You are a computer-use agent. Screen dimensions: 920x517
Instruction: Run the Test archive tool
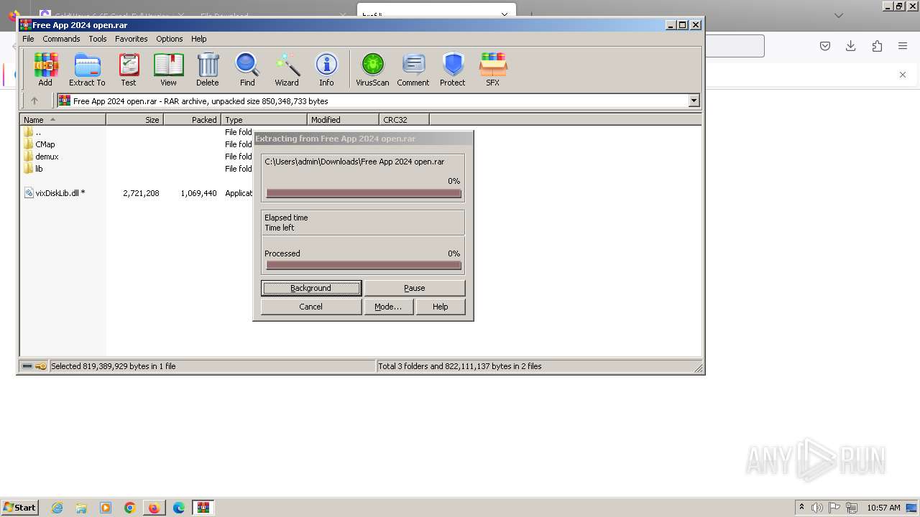click(x=129, y=70)
